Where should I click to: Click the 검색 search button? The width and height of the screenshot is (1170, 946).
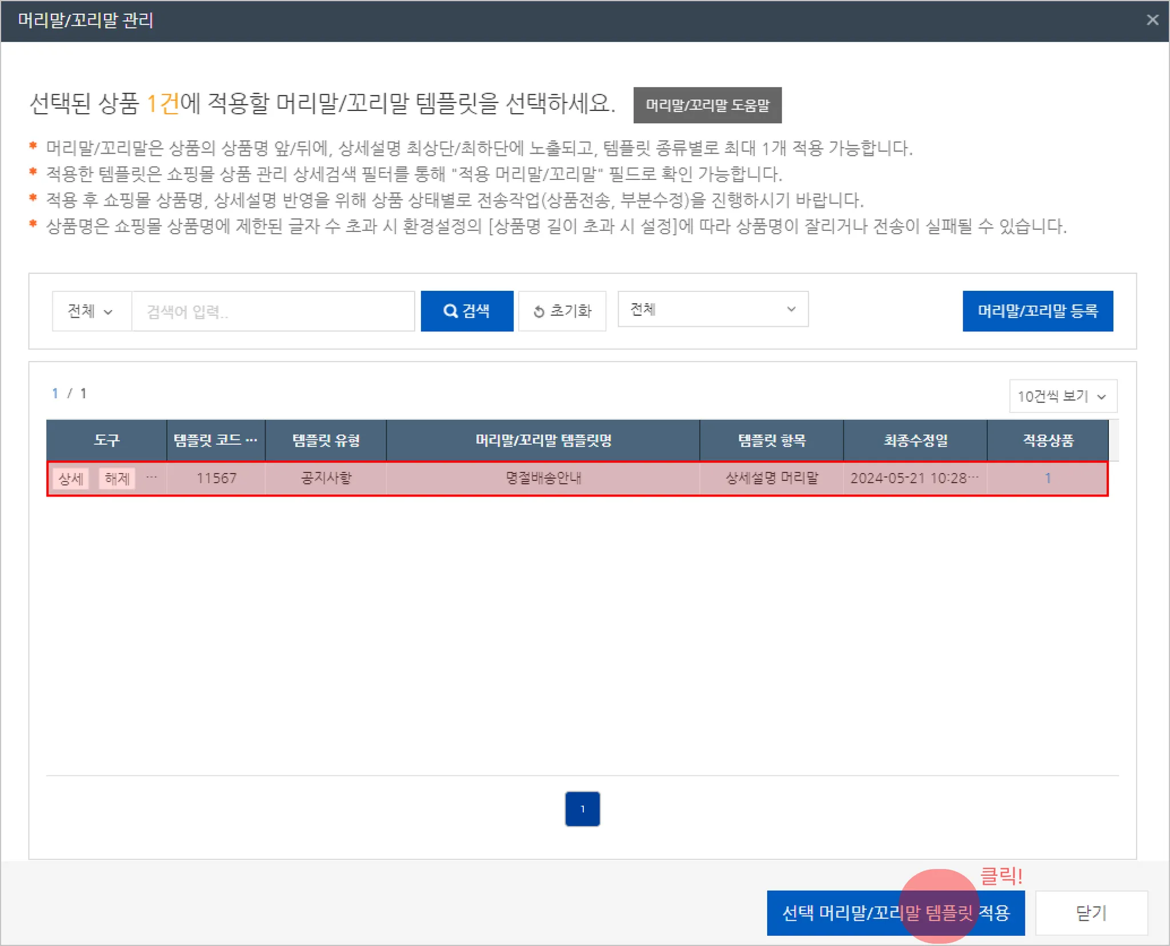[467, 311]
